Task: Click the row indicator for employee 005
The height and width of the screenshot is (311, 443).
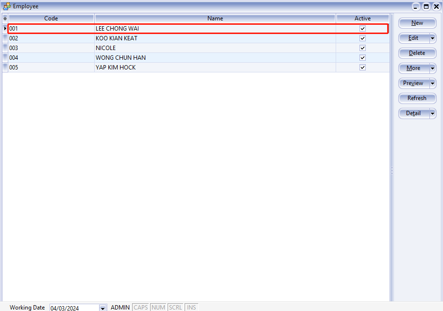Action: tap(5, 68)
